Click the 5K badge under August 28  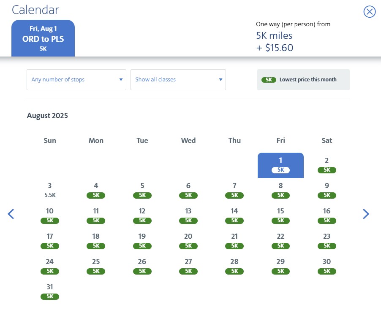pyautogui.click(x=234, y=271)
